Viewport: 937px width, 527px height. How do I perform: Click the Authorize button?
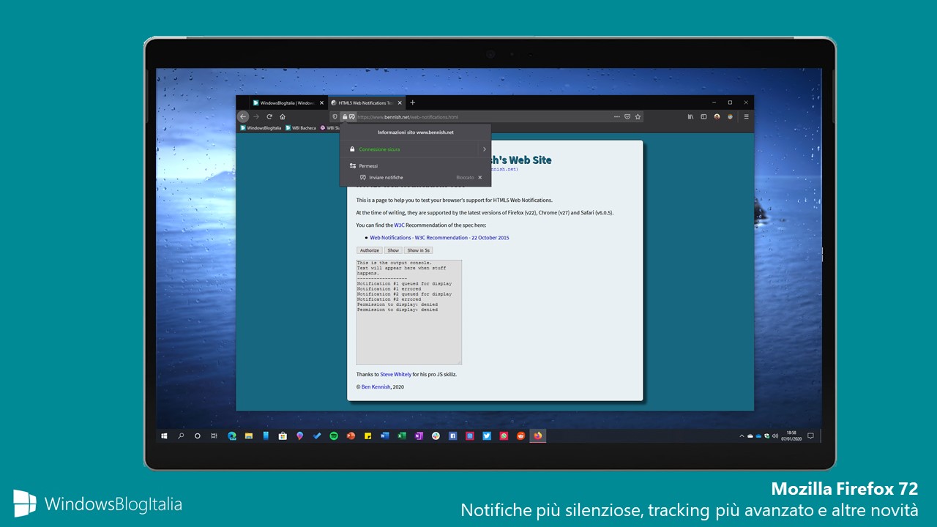coord(370,250)
